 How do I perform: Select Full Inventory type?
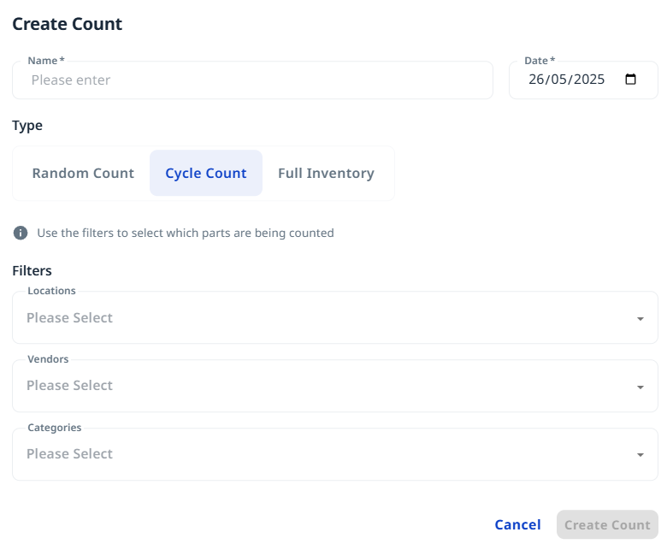point(326,173)
